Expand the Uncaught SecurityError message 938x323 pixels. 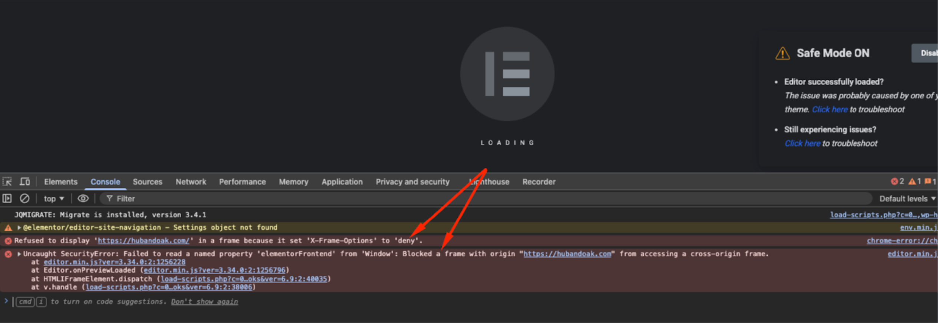[x=19, y=254]
